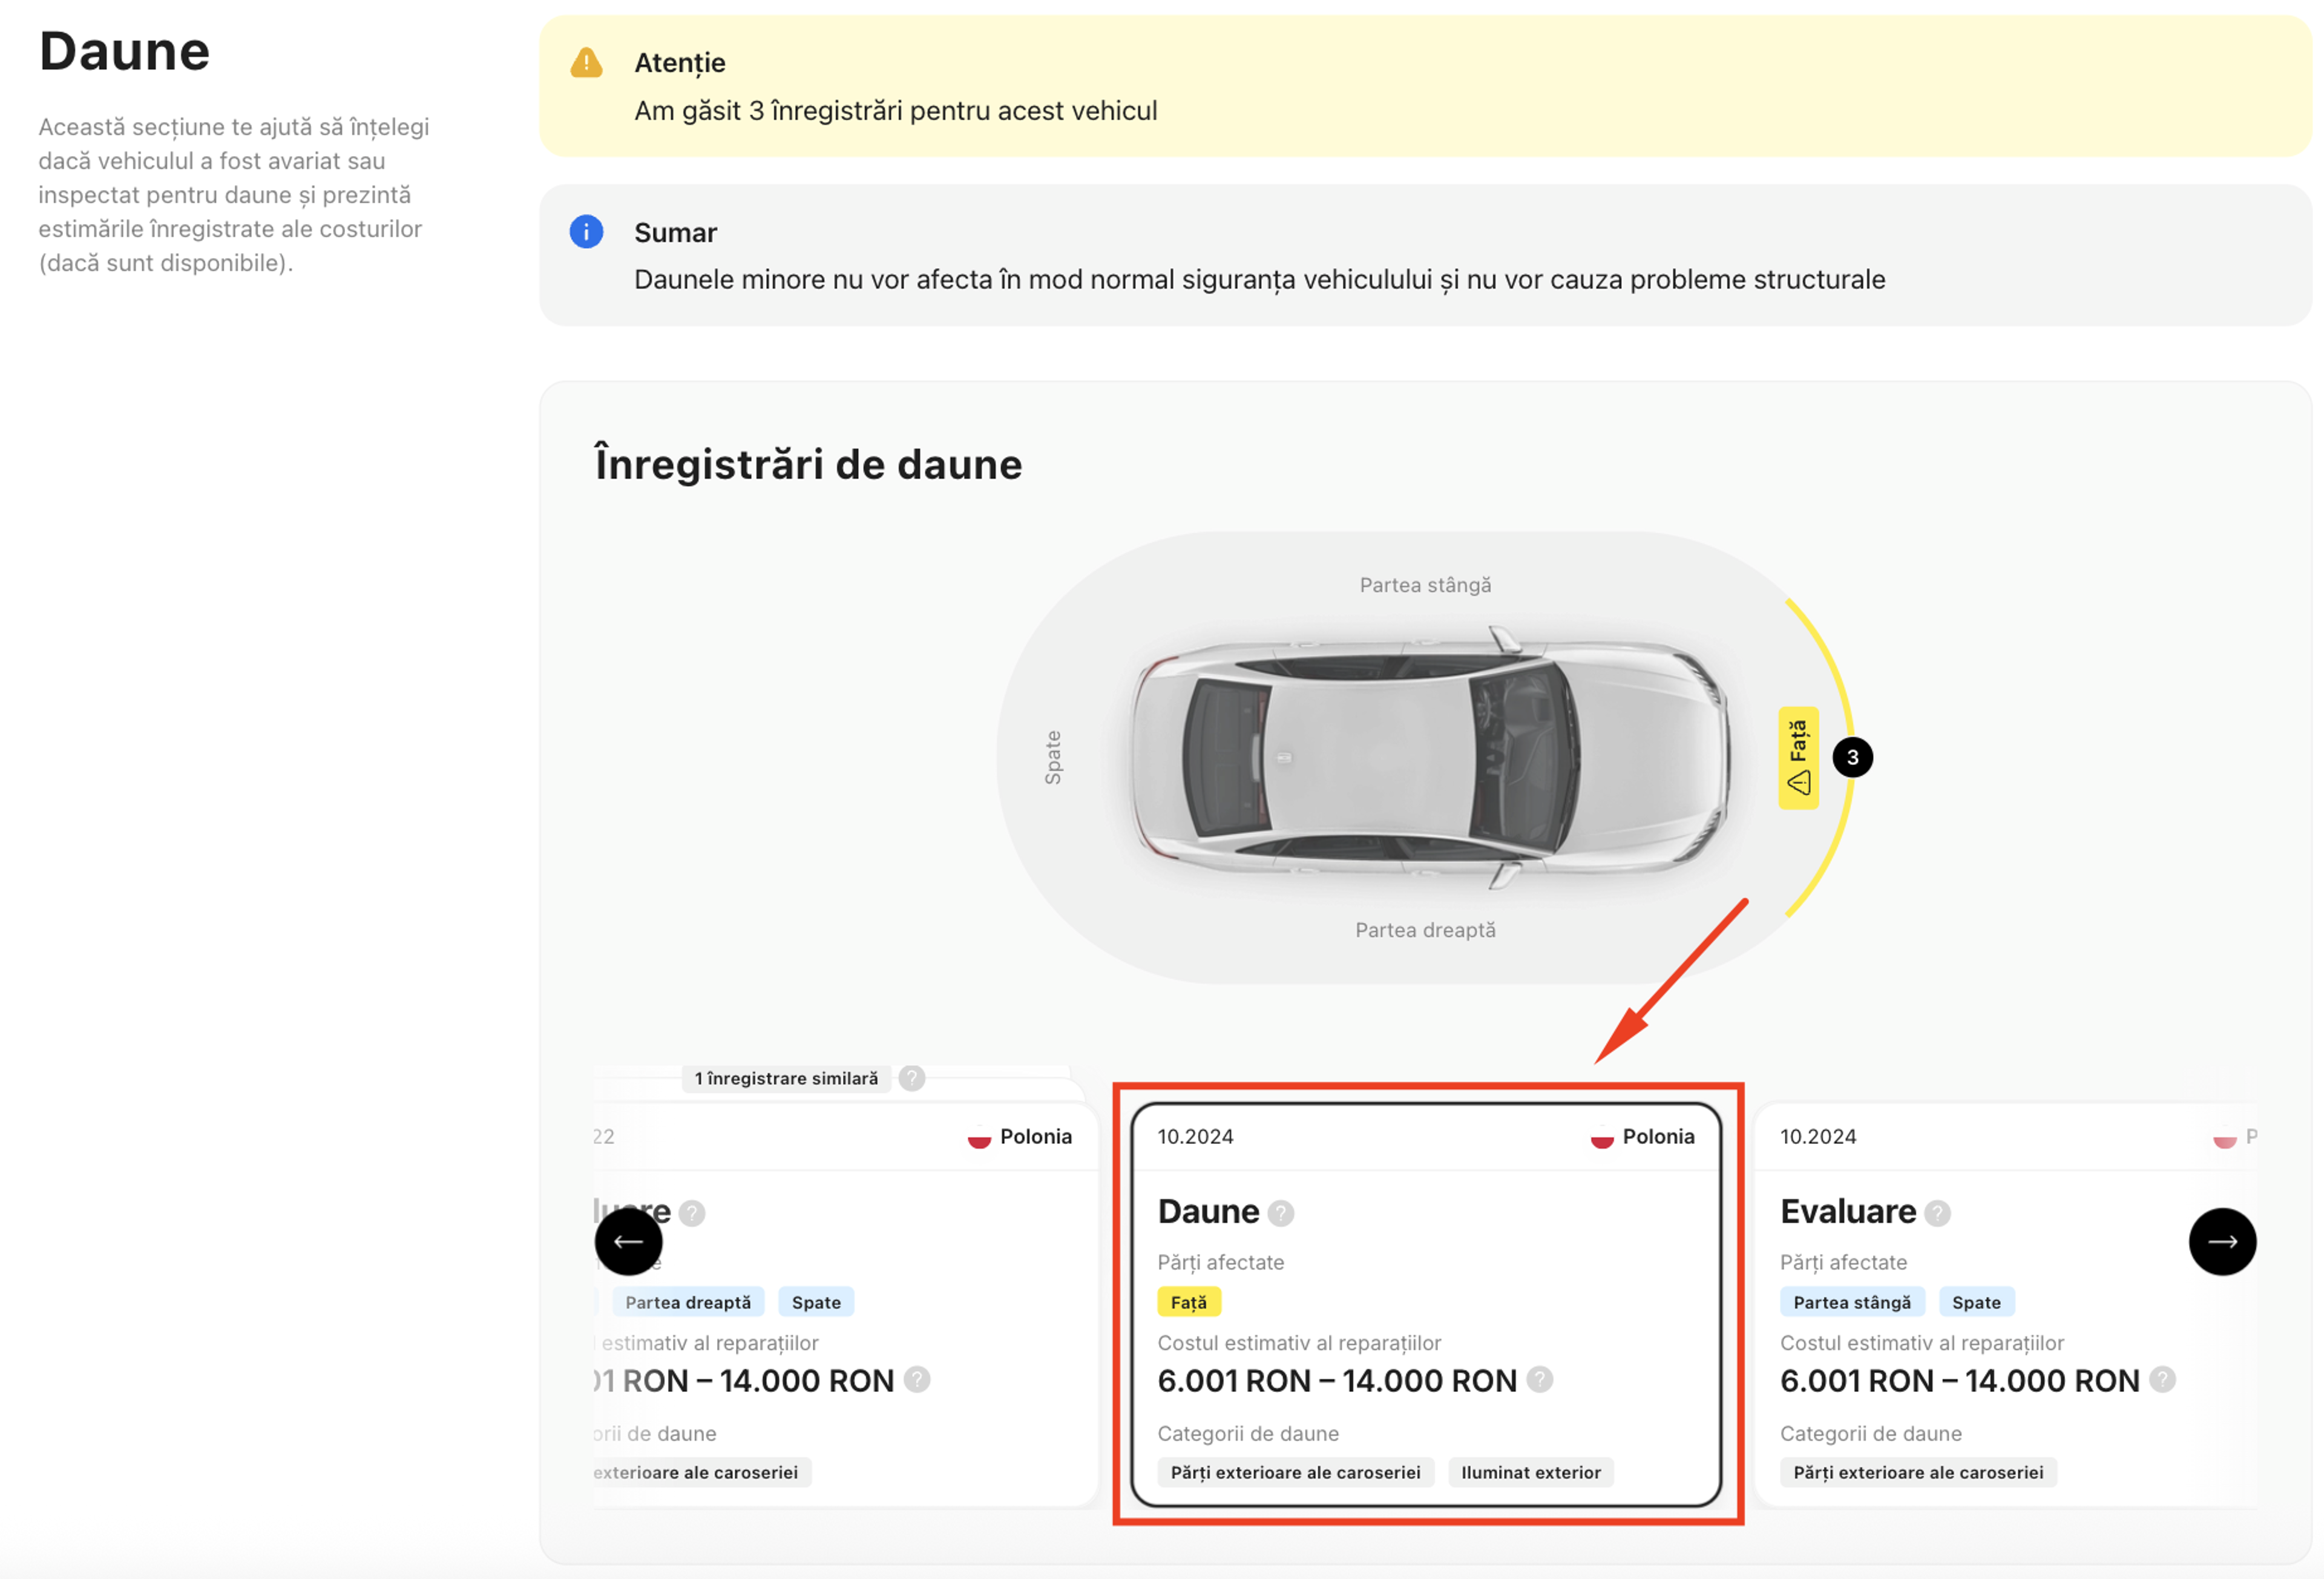Click the Iluminat exterior category tag
This screenshot has width=2324, height=1579.
pyautogui.click(x=1530, y=1472)
